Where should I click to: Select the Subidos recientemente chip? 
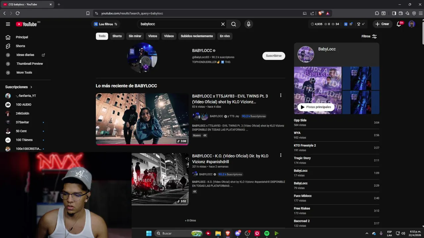pyautogui.click(x=197, y=36)
